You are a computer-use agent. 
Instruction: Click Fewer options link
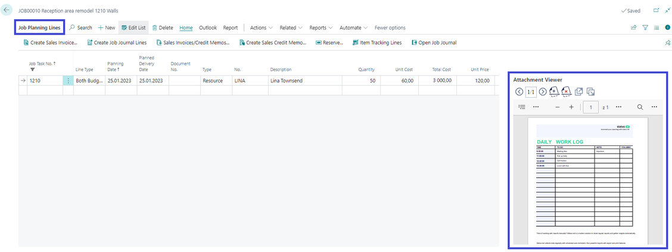(390, 27)
